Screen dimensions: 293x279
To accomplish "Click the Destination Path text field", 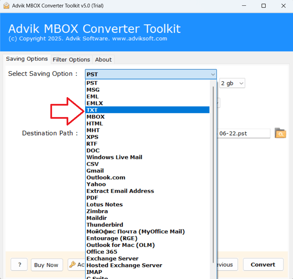I will (243, 133).
